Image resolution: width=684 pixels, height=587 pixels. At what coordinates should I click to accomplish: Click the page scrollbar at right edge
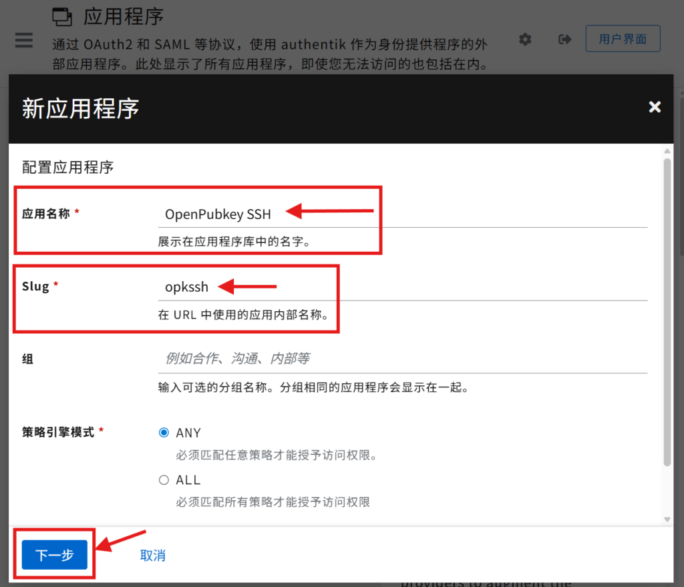(681, 200)
